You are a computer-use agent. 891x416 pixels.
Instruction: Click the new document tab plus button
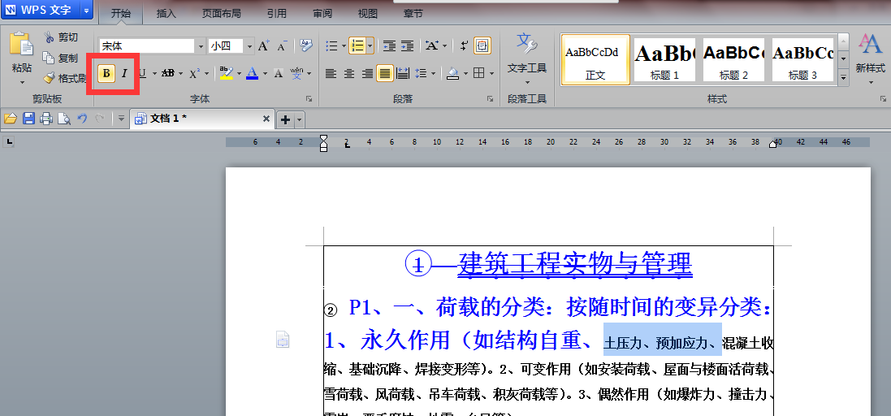tap(286, 119)
